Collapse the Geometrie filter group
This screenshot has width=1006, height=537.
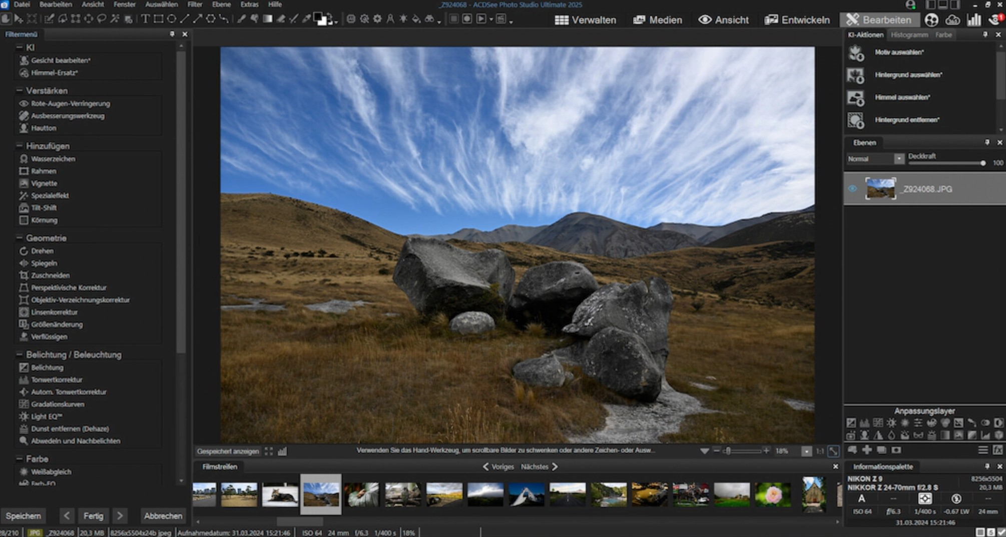click(x=20, y=238)
